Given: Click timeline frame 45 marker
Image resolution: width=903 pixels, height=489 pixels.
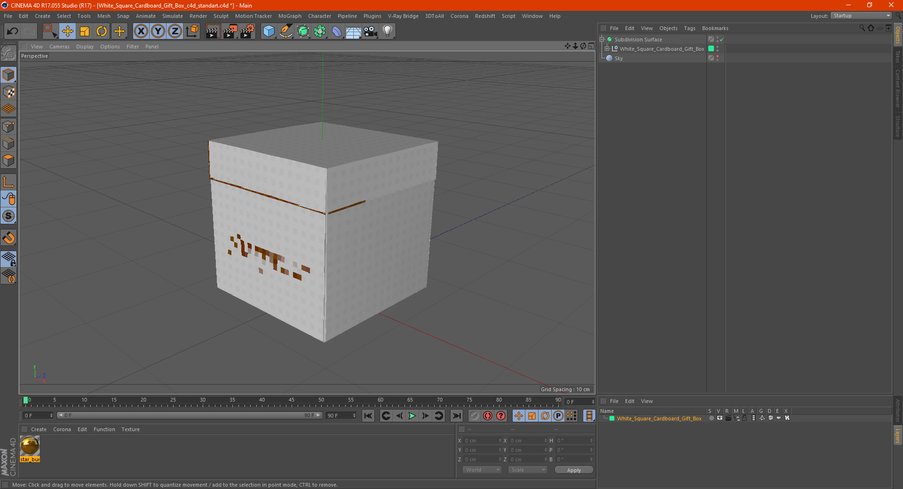Looking at the screenshot, I should 292,400.
